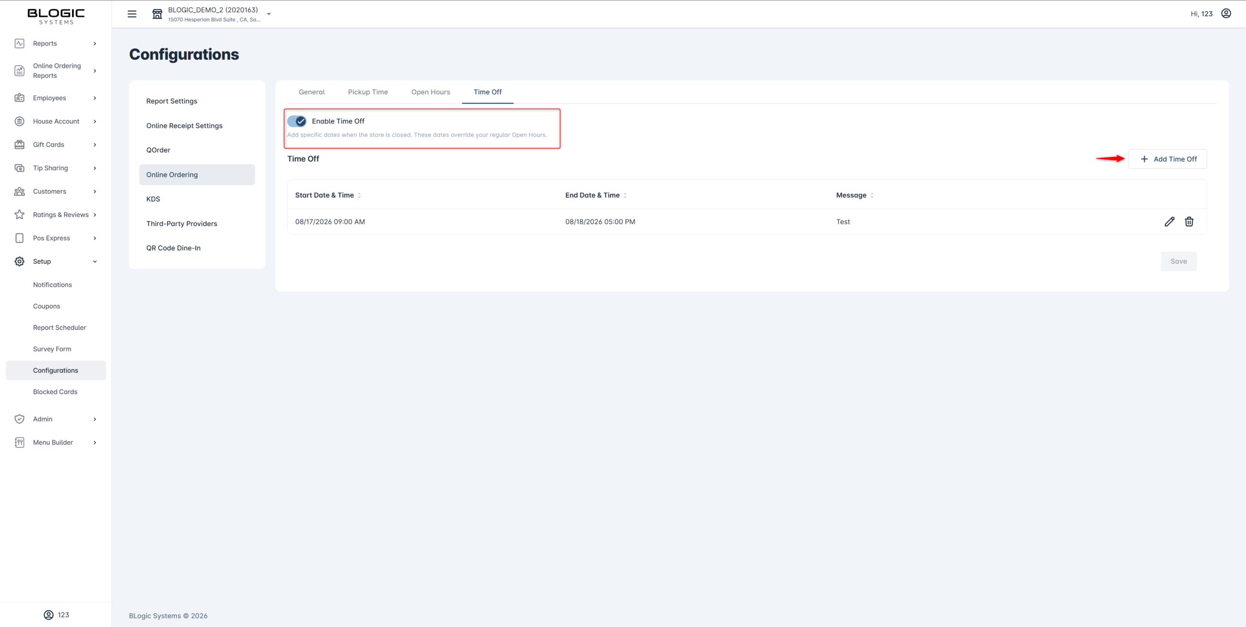Sort by Message column
Viewport: 1246px width, 627px height.
click(x=872, y=195)
